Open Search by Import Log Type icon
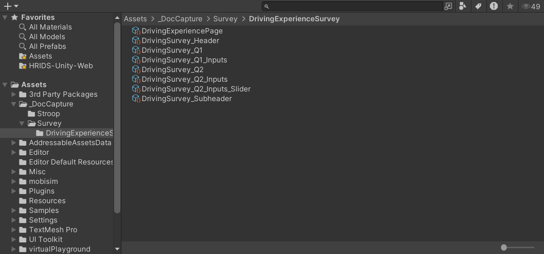This screenshot has height=254, width=544. tap(494, 6)
